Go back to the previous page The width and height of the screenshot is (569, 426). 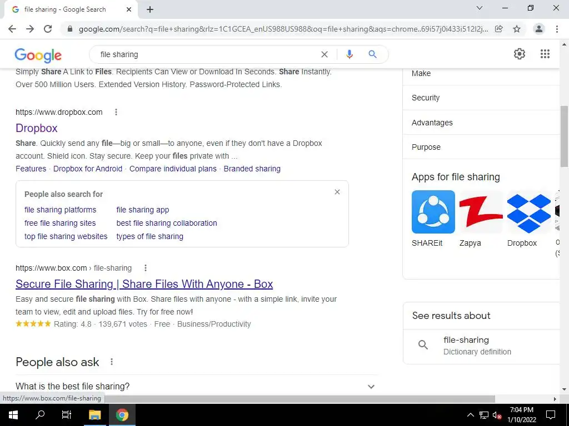point(12,29)
